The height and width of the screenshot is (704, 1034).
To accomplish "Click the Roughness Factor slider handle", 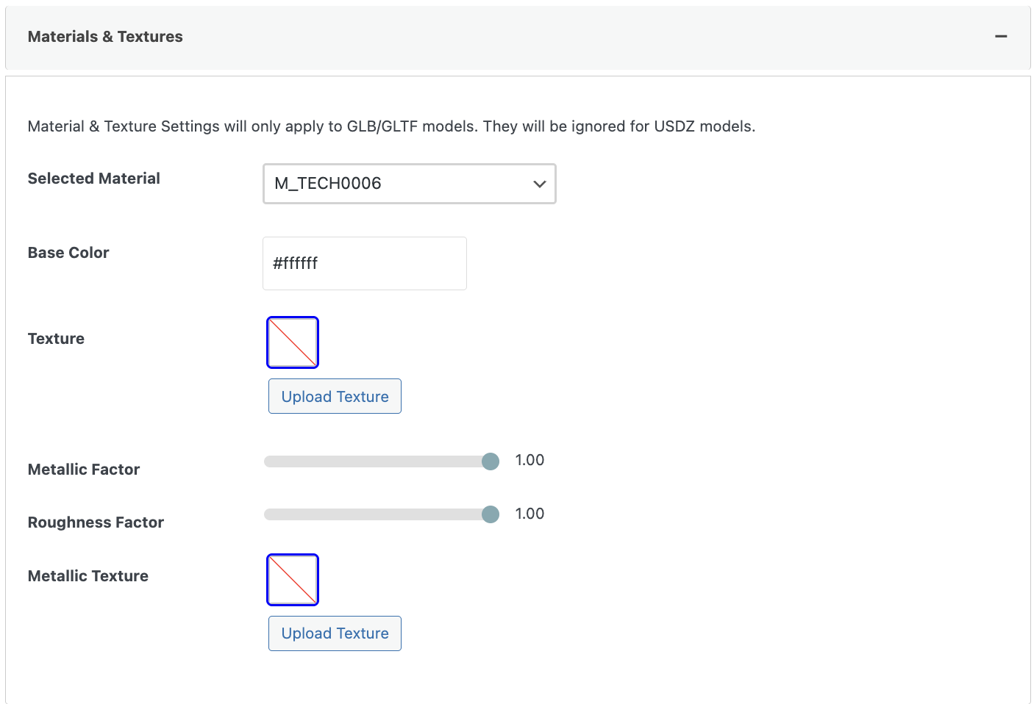I will point(491,514).
